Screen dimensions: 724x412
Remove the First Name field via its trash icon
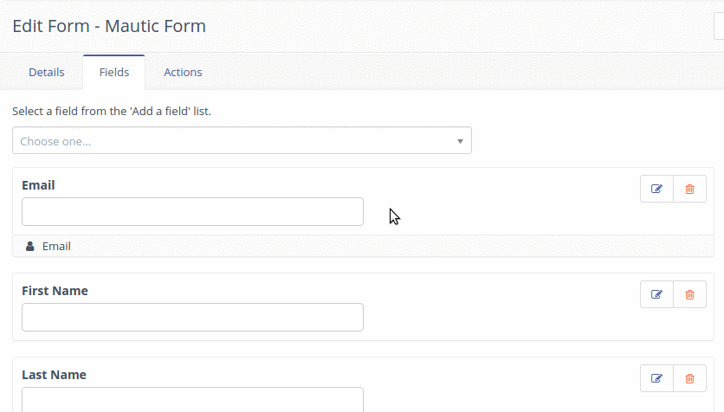pos(689,294)
